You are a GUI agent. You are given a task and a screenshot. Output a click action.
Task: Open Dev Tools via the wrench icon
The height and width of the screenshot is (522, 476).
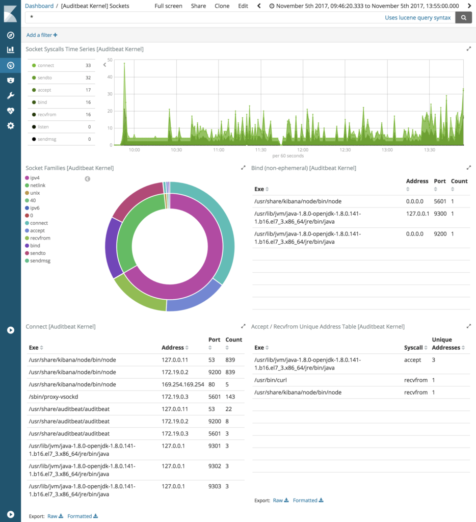[x=10, y=95]
